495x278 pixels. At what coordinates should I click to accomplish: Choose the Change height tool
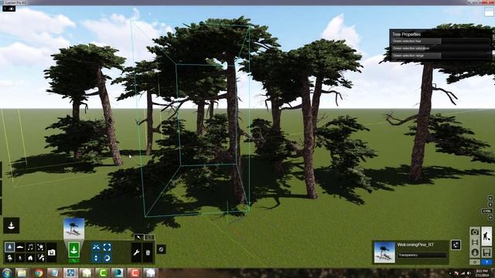click(x=96, y=258)
